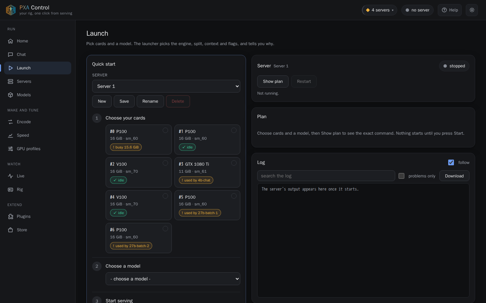The image size is (486, 303).
Task: Click the idle badge on card #4
Action: [118, 213]
